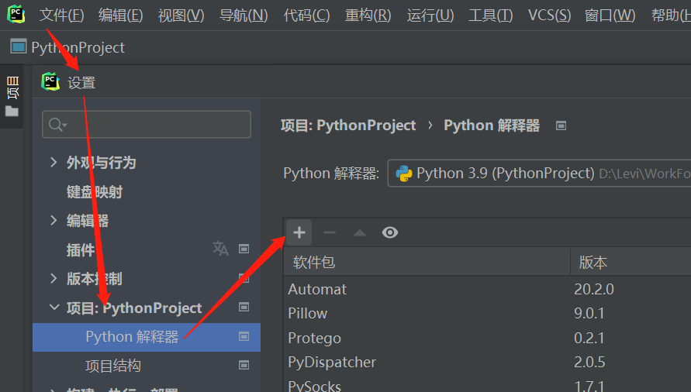Open the 工具(T) menu
This screenshot has width=691, height=392.
[490, 15]
